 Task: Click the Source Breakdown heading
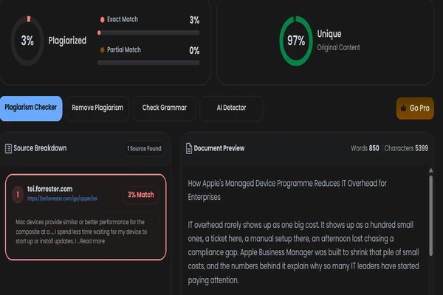40,148
